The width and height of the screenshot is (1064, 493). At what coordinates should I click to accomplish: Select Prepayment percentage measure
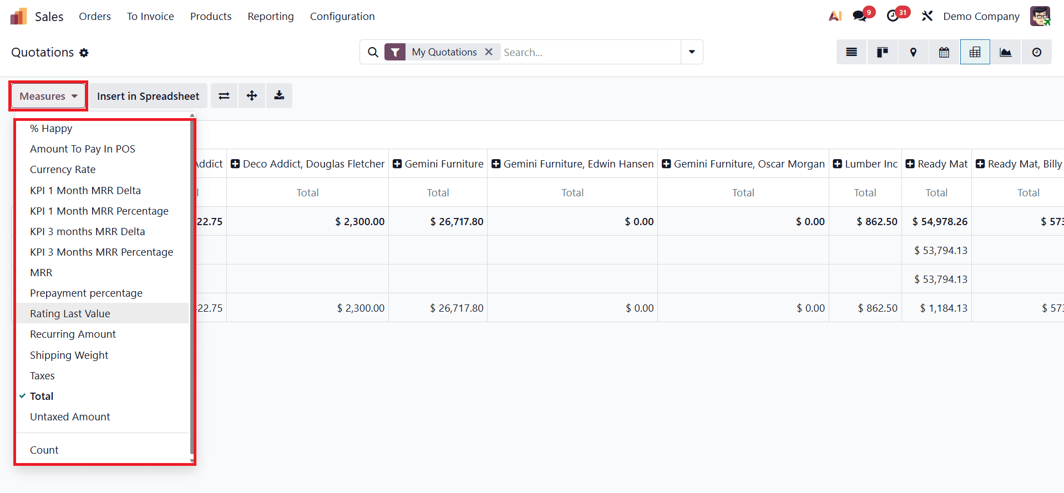[x=103, y=293]
